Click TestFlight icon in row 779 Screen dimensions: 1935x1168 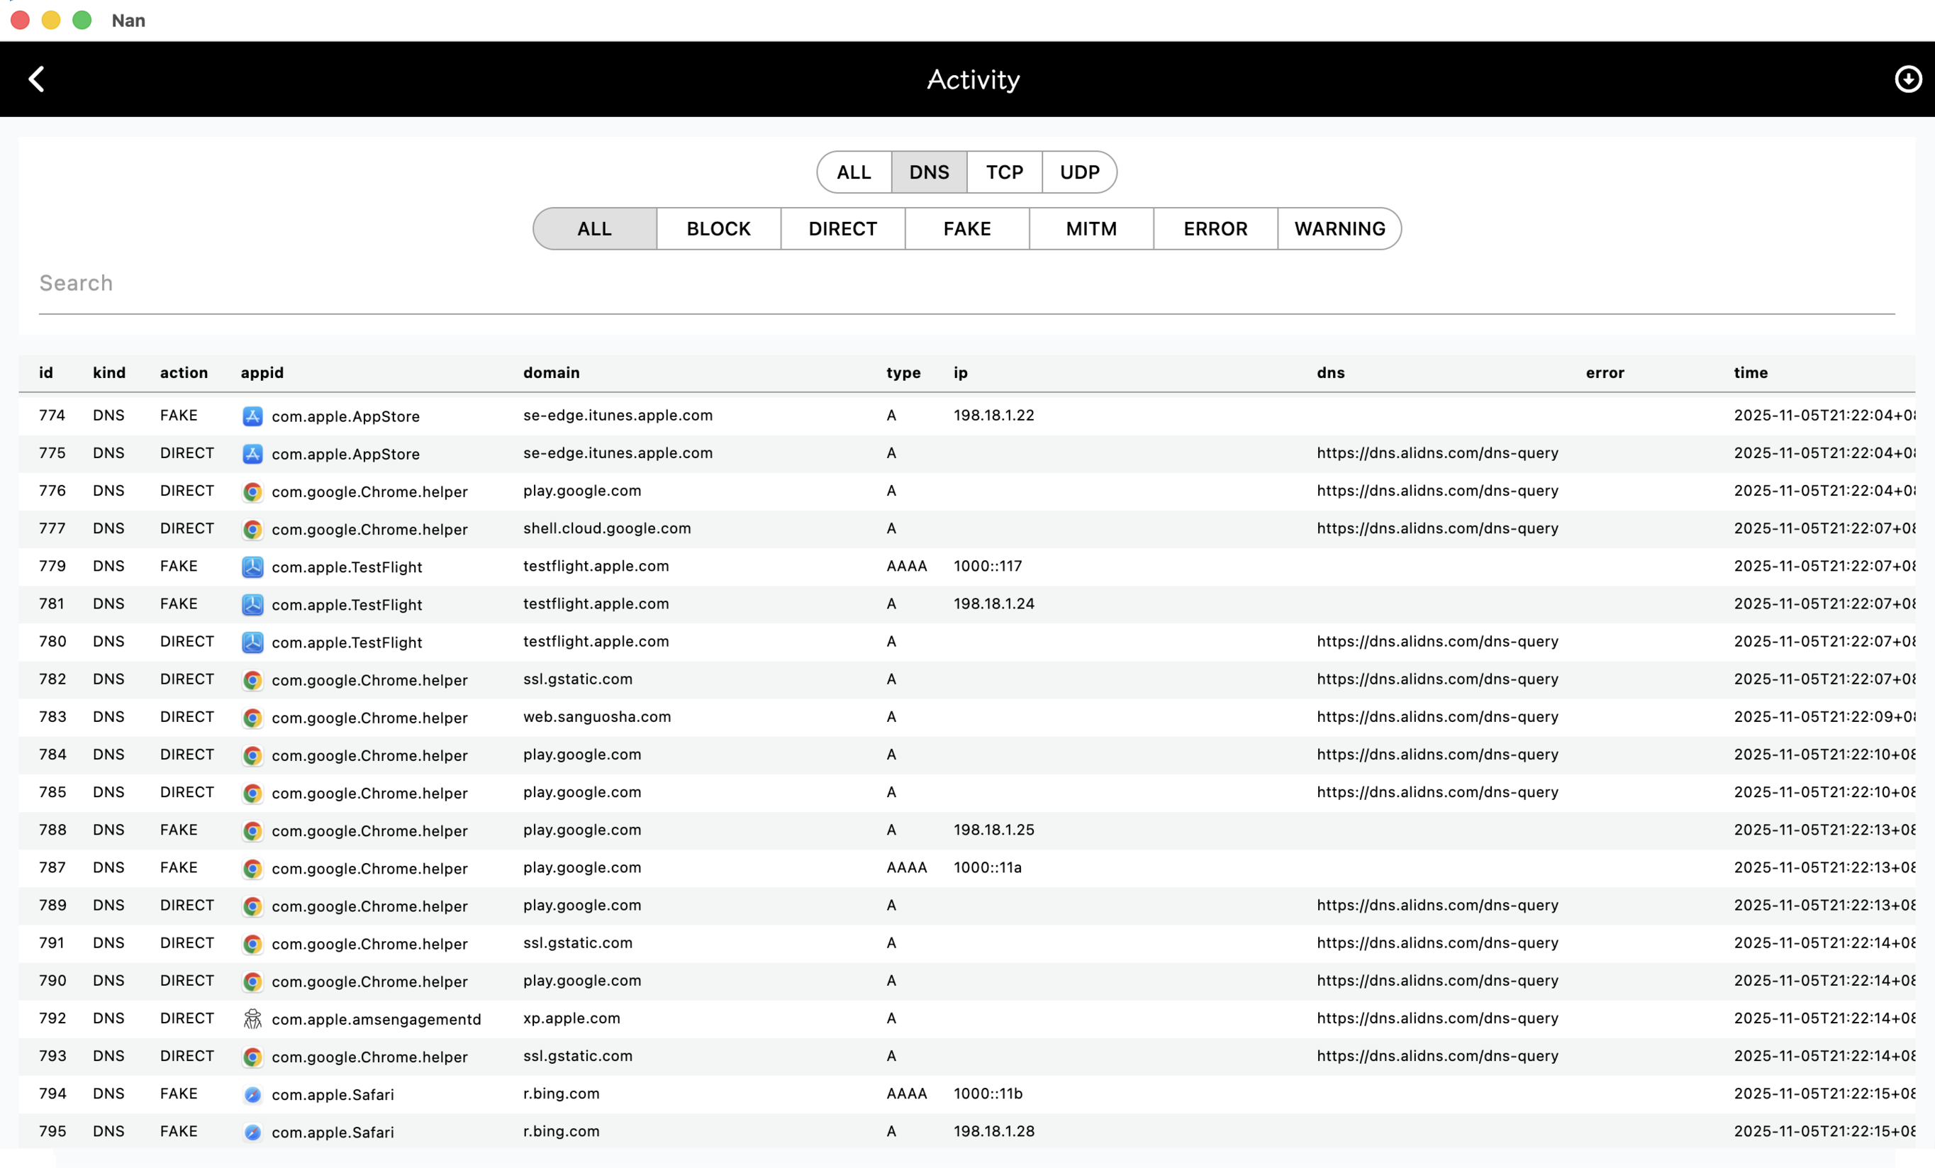pos(252,567)
